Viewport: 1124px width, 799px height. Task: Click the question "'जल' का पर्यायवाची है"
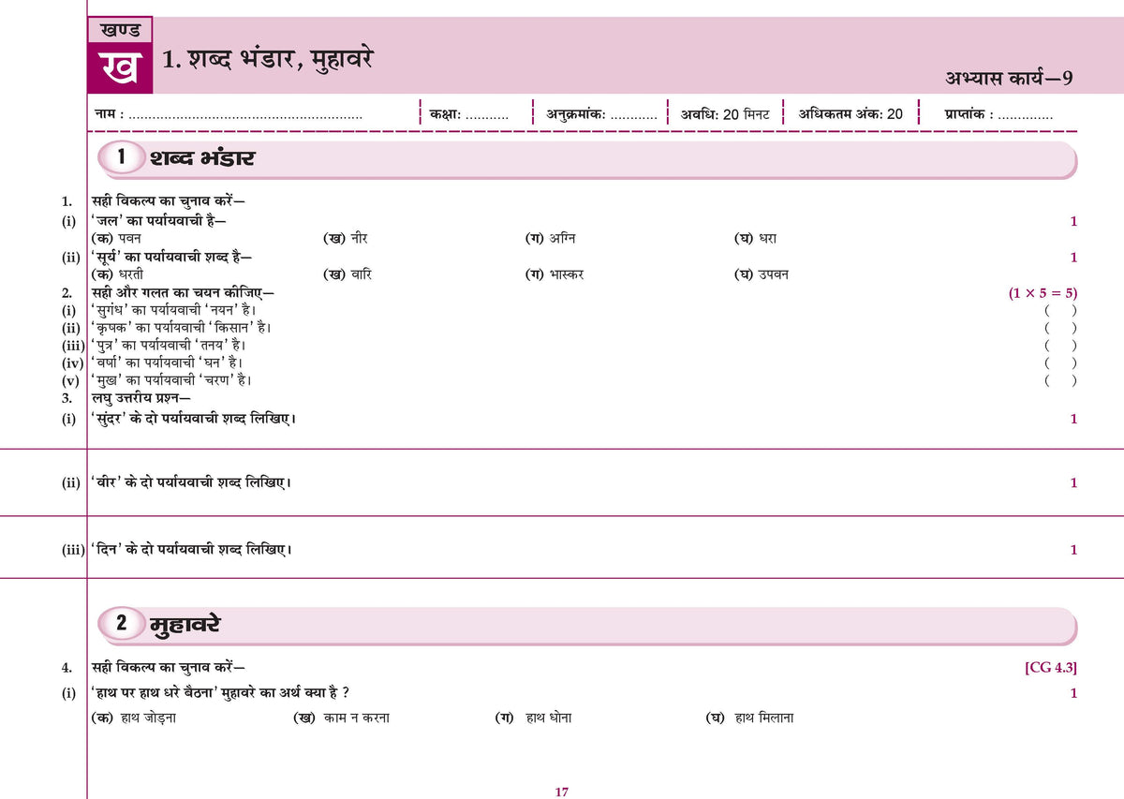[158, 220]
